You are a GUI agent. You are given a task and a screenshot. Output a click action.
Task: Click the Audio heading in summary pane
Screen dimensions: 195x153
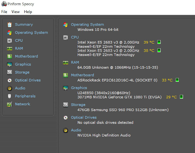[76, 130]
